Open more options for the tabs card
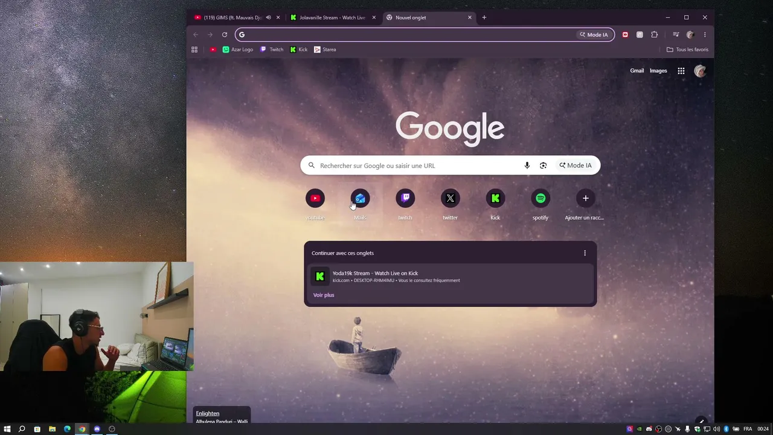The height and width of the screenshot is (435, 773). point(585,253)
